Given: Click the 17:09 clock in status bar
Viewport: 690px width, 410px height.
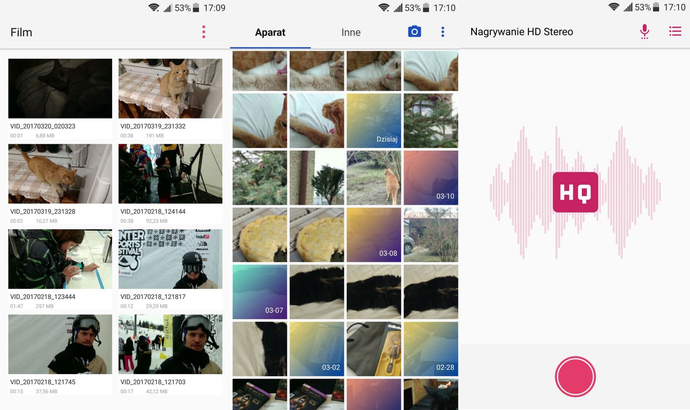Looking at the screenshot, I should 214,8.
